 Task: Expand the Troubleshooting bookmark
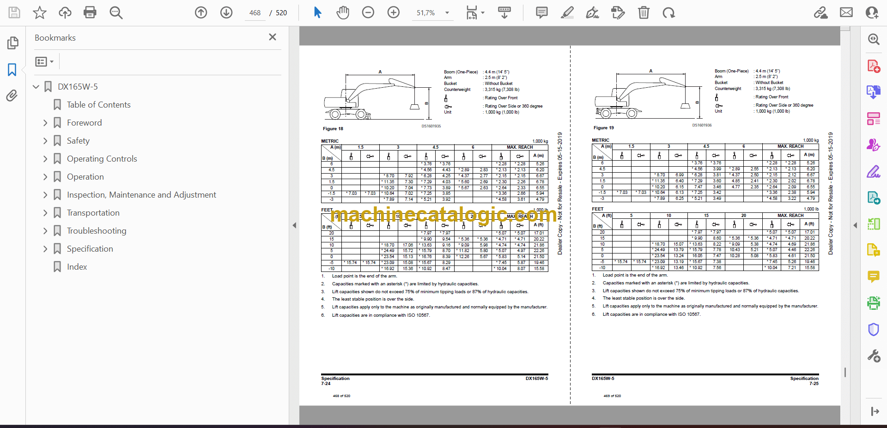[x=45, y=231]
